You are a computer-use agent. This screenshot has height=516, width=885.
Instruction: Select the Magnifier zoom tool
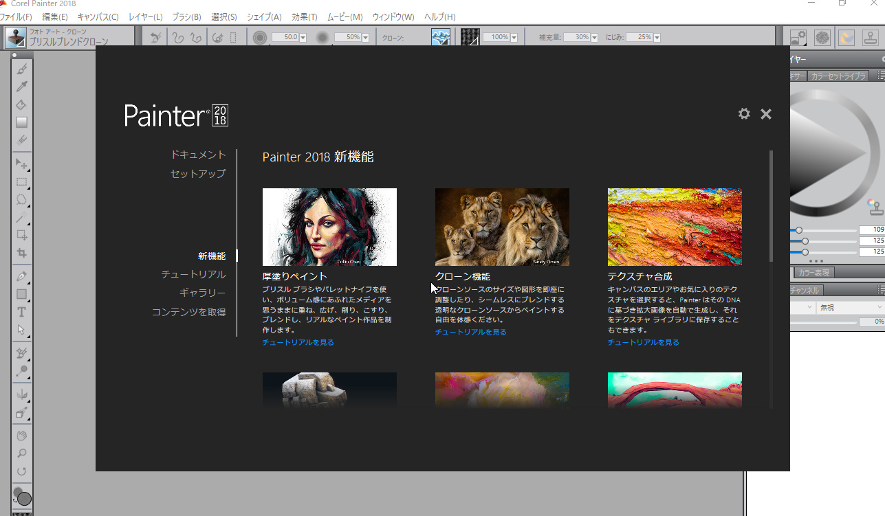(21, 453)
